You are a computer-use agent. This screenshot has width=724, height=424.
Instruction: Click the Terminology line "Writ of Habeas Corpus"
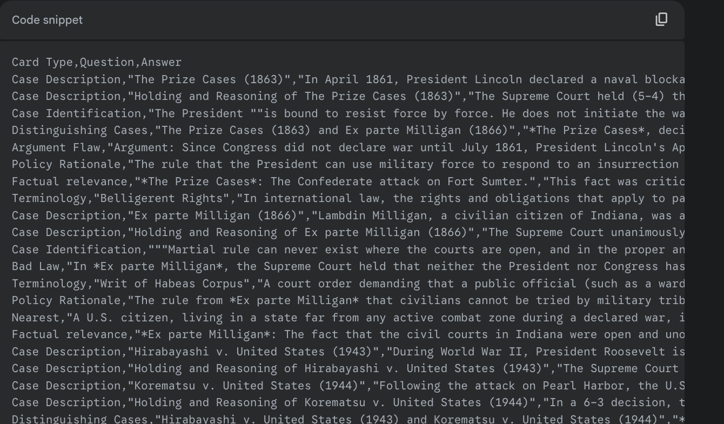tap(348, 284)
